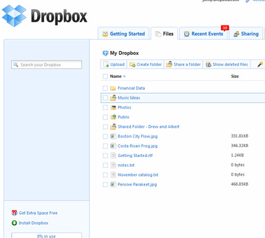This screenshot has height=238, width=265.
Task: Click the 0% in use storage bar
Action: [x=46, y=235]
